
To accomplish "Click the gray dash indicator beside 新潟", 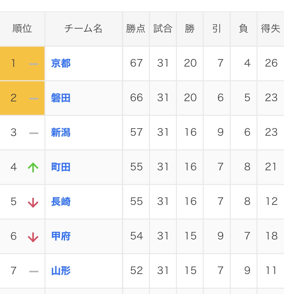I will pos(34,133).
